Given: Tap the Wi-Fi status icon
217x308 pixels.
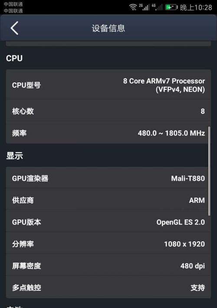Looking at the screenshot, I should 133,7.
